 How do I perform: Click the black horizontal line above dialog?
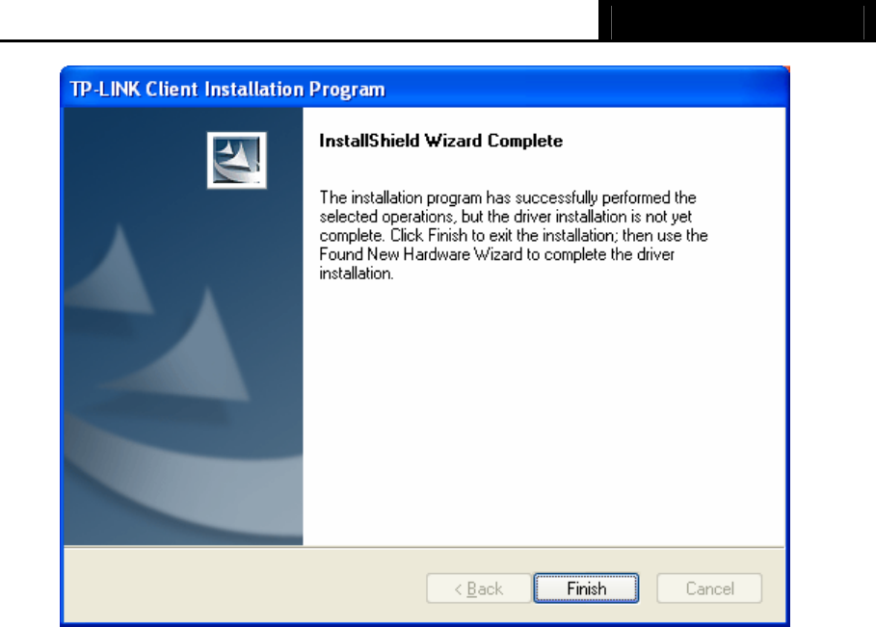[x=299, y=40]
